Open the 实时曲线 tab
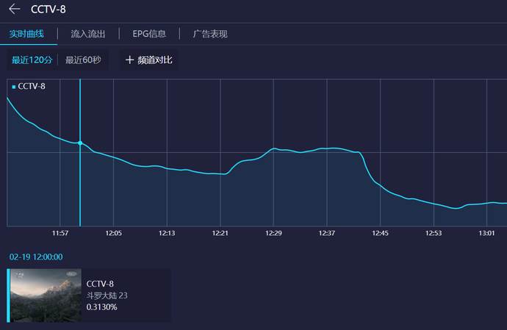Image resolution: width=507 pixels, height=330 pixels. pyautogui.click(x=26, y=34)
